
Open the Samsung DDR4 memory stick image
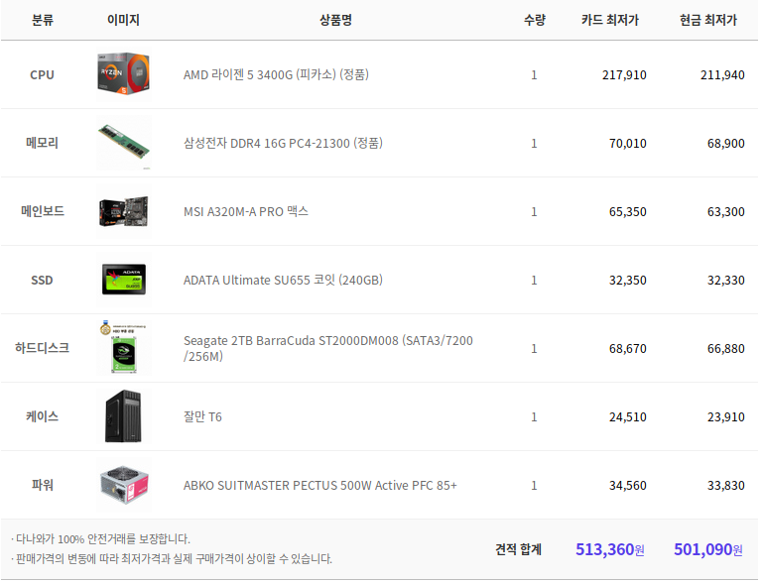[x=124, y=143]
